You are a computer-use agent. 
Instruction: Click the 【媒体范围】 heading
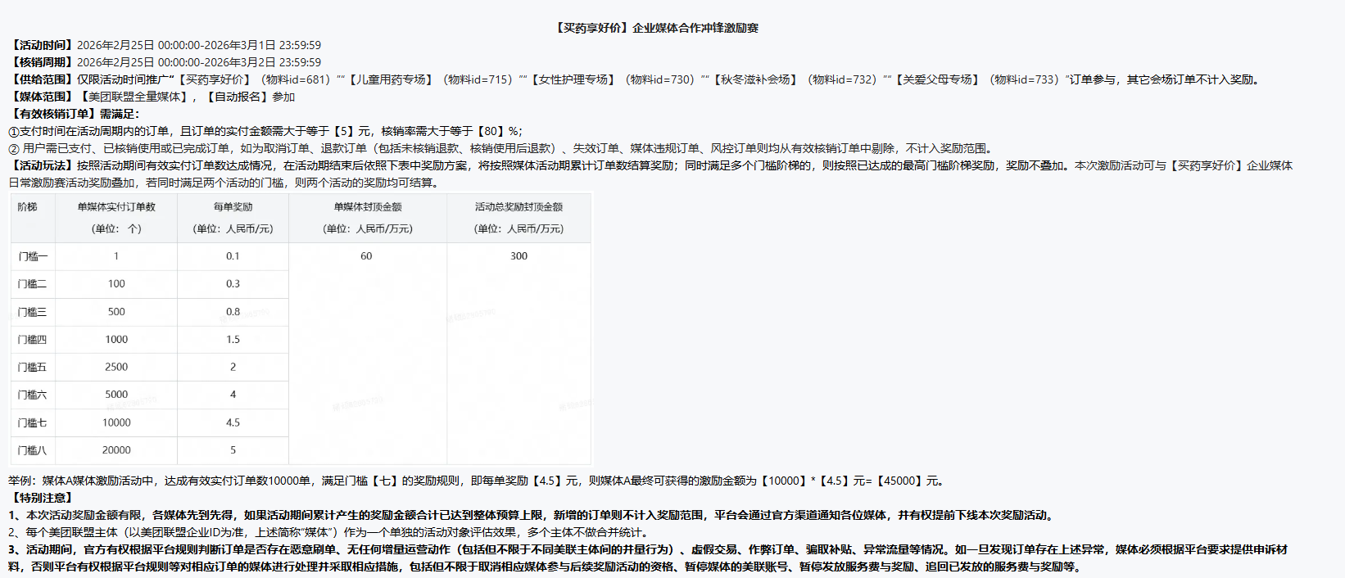[x=42, y=97]
